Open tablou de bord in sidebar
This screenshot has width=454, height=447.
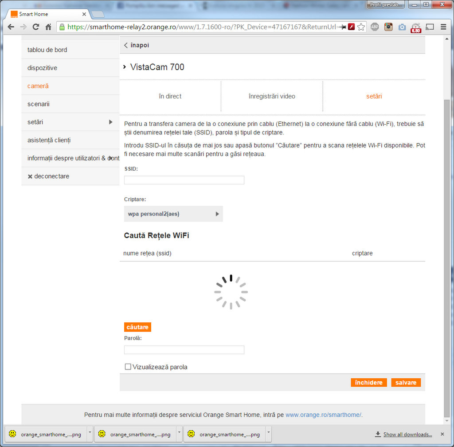point(70,50)
